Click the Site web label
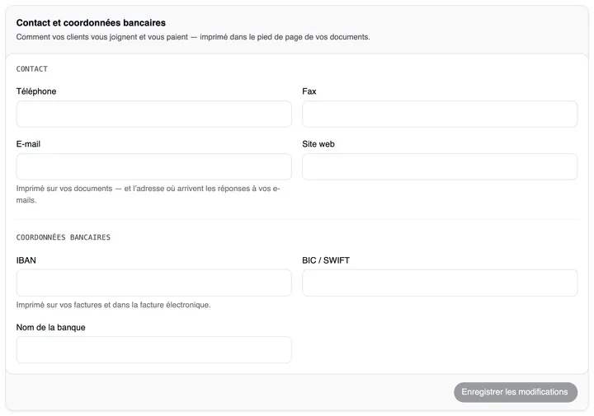The height and width of the screenshot is (416, 594). pos(318,144)
